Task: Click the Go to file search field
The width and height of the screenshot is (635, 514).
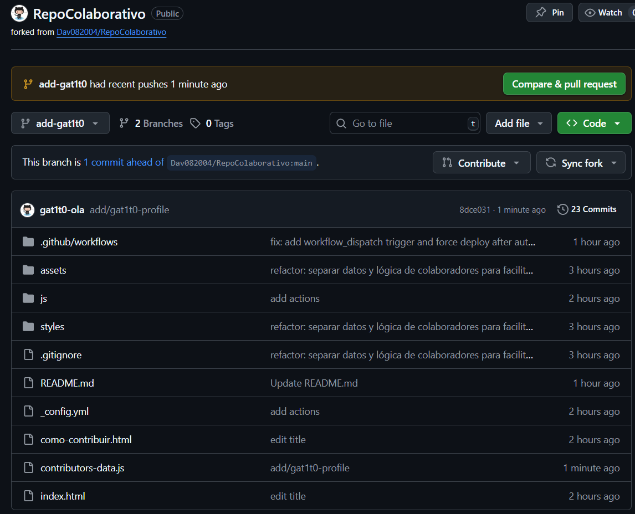Action: pyautogui.click(x=405, y=123)
